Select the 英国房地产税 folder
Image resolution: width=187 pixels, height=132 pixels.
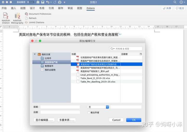[x=52, y=62]
